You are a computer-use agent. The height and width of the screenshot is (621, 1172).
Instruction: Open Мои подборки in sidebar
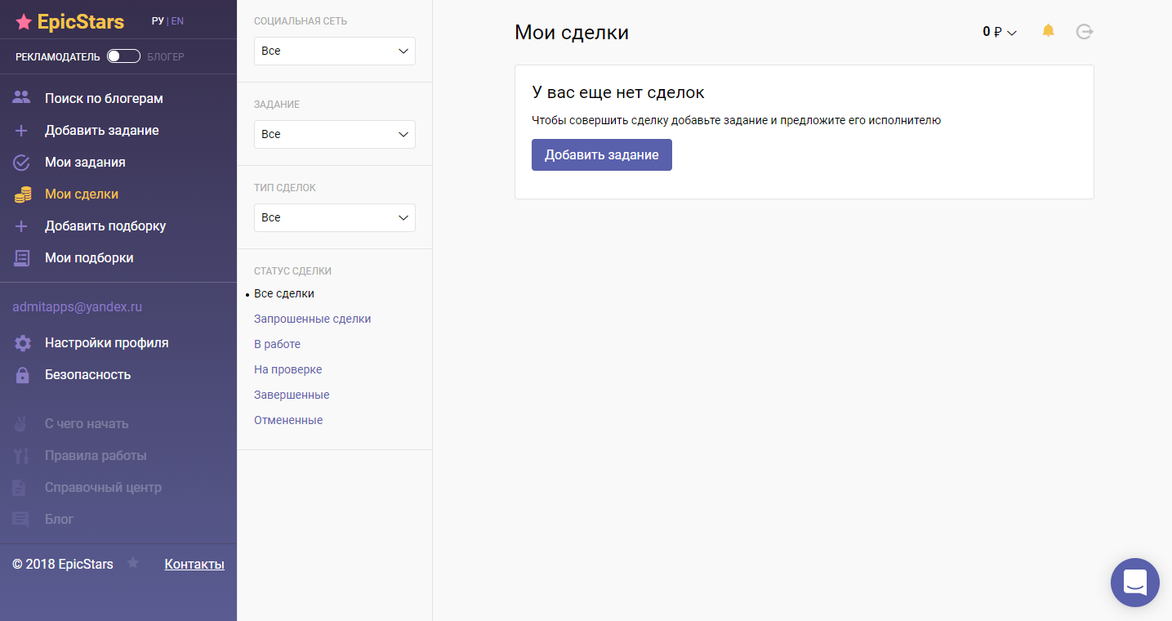click(89, 258)
